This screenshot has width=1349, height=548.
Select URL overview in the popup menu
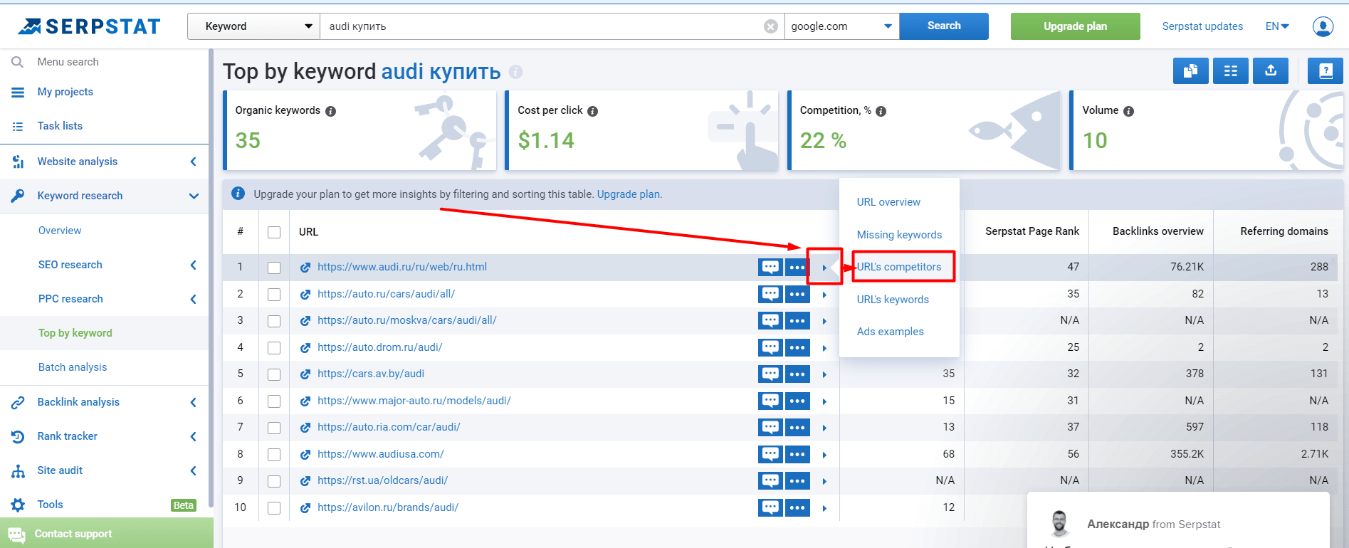point(888,202)
